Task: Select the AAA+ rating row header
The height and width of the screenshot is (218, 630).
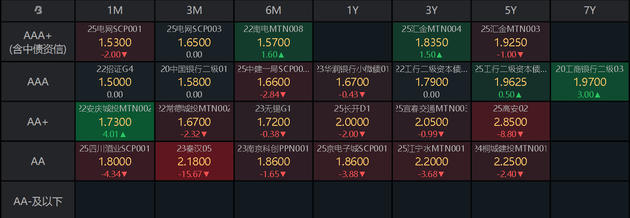Action: [38, 42]
